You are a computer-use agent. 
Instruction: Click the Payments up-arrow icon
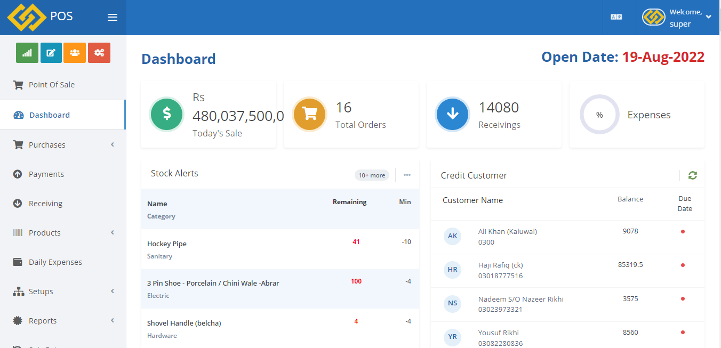point(18,174)
